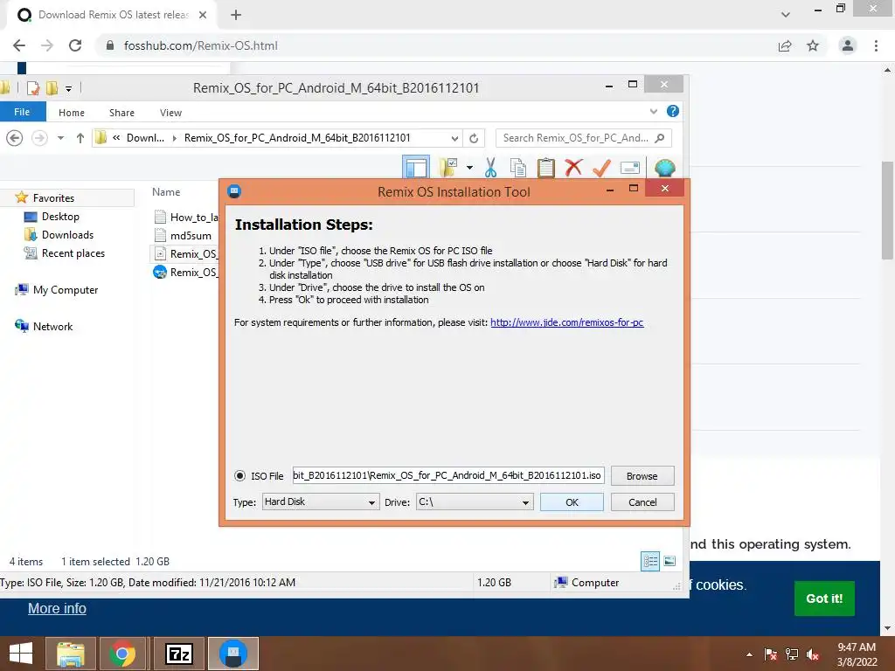Image resolution: width=895 pixels, height=671 pixels.
Task: Click the preview pane toolbar icon in Explorer
Action: point(416,168)
